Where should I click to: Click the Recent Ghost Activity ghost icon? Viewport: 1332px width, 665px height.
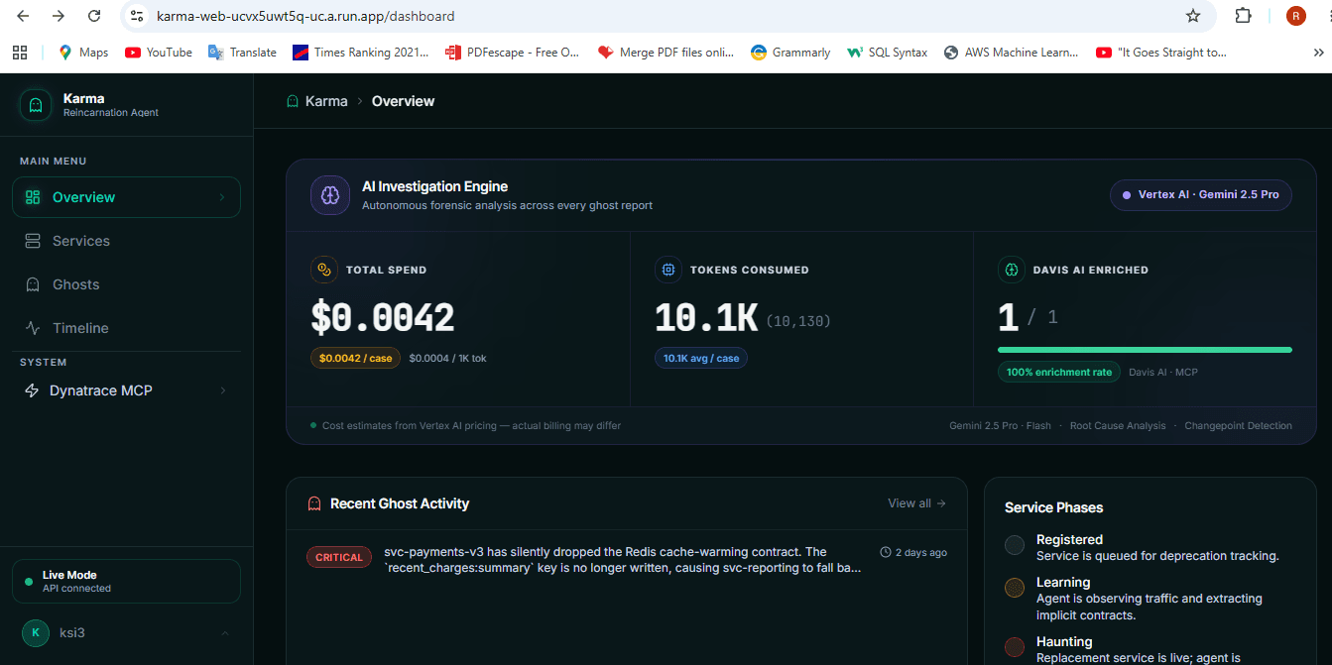pyautogui.click(x=314, y=503)
